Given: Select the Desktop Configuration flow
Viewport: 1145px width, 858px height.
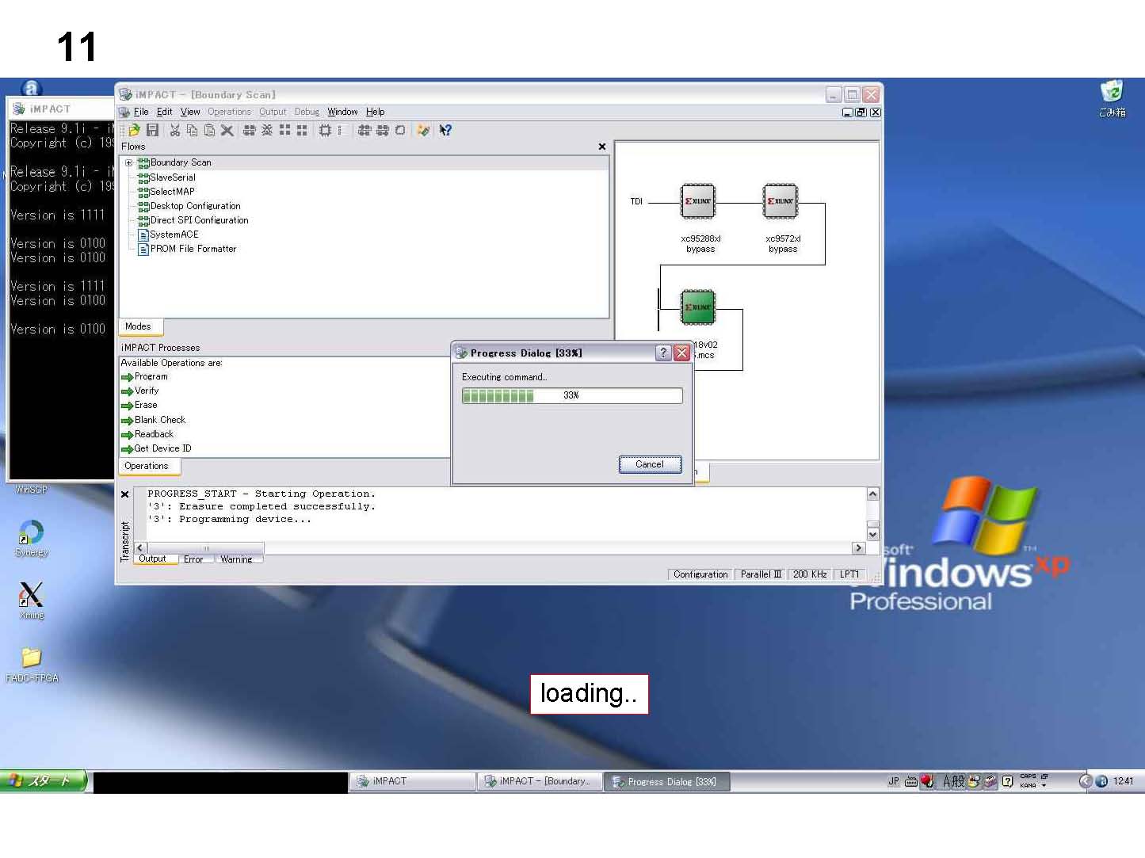Looking at the screenshot, I should tap(195, 206).
